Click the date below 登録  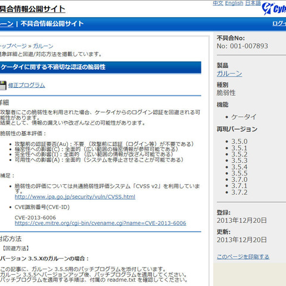pyautogui.click(x=242, y=220)
